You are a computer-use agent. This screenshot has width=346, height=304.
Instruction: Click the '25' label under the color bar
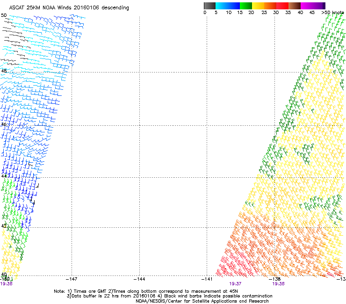(x=264, y=13)
